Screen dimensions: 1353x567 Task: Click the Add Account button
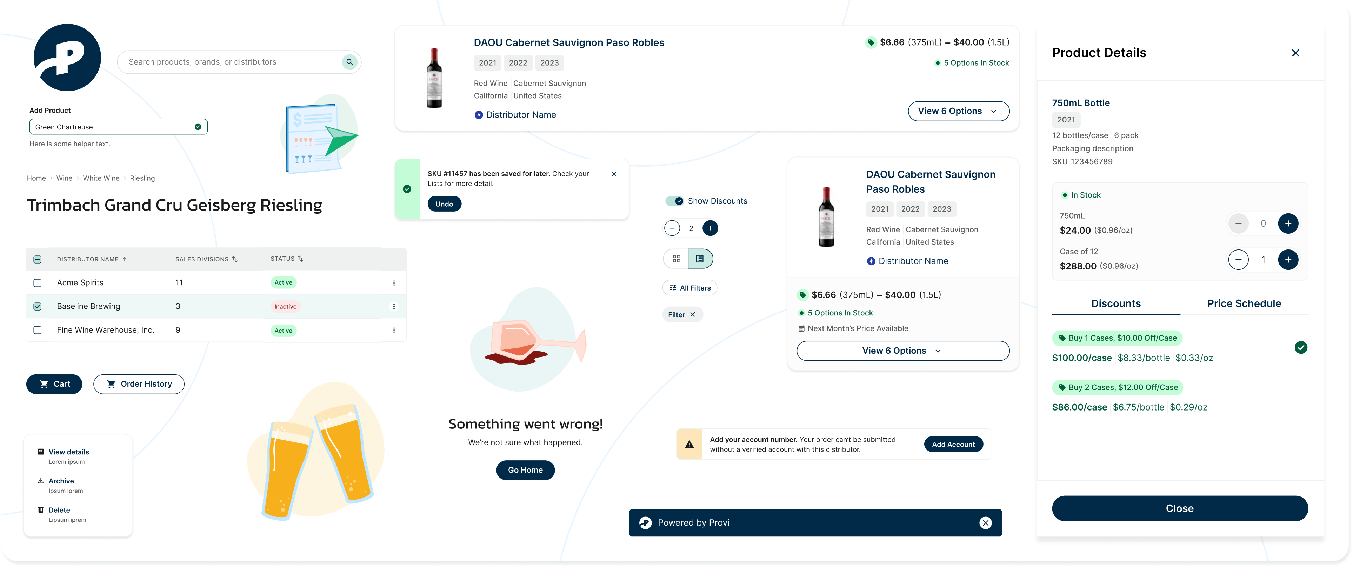click(953, 445)
